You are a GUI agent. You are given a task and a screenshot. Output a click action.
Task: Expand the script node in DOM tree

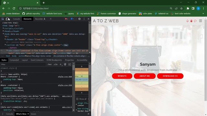pos(3,28)
